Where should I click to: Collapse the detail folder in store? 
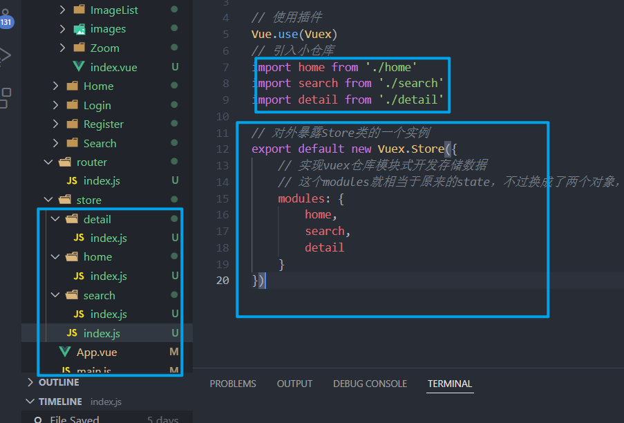55,219
